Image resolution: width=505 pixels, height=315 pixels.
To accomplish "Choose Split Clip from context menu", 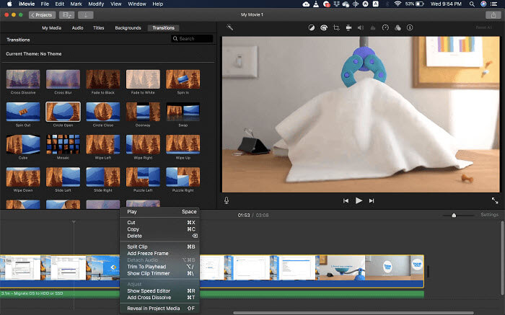I will 139,247.
